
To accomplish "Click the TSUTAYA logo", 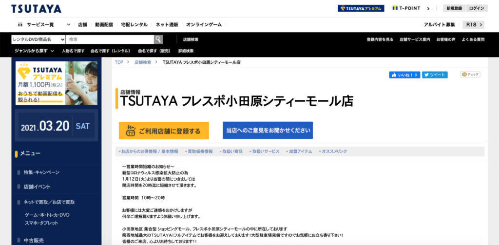I will (37, 9).
